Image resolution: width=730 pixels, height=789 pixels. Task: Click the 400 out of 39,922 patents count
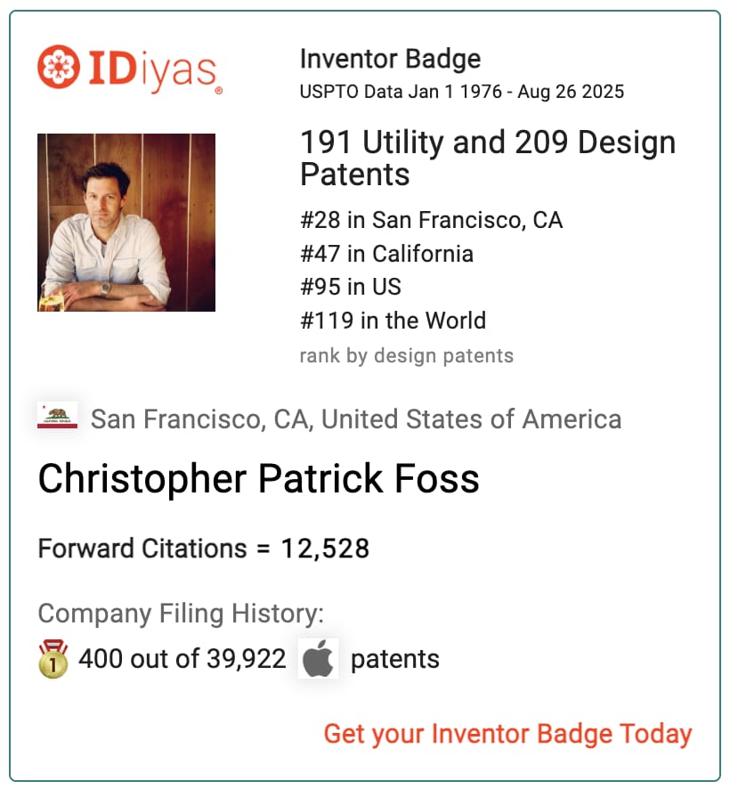click(x=182, y=659)
